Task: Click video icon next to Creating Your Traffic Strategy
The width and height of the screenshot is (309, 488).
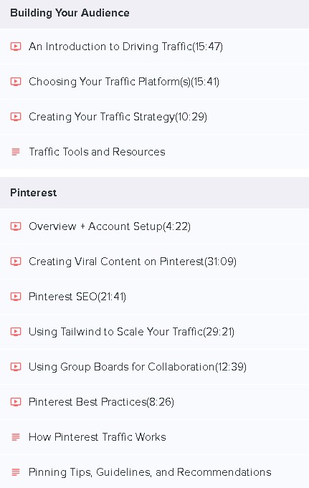Action: (16, 117)
